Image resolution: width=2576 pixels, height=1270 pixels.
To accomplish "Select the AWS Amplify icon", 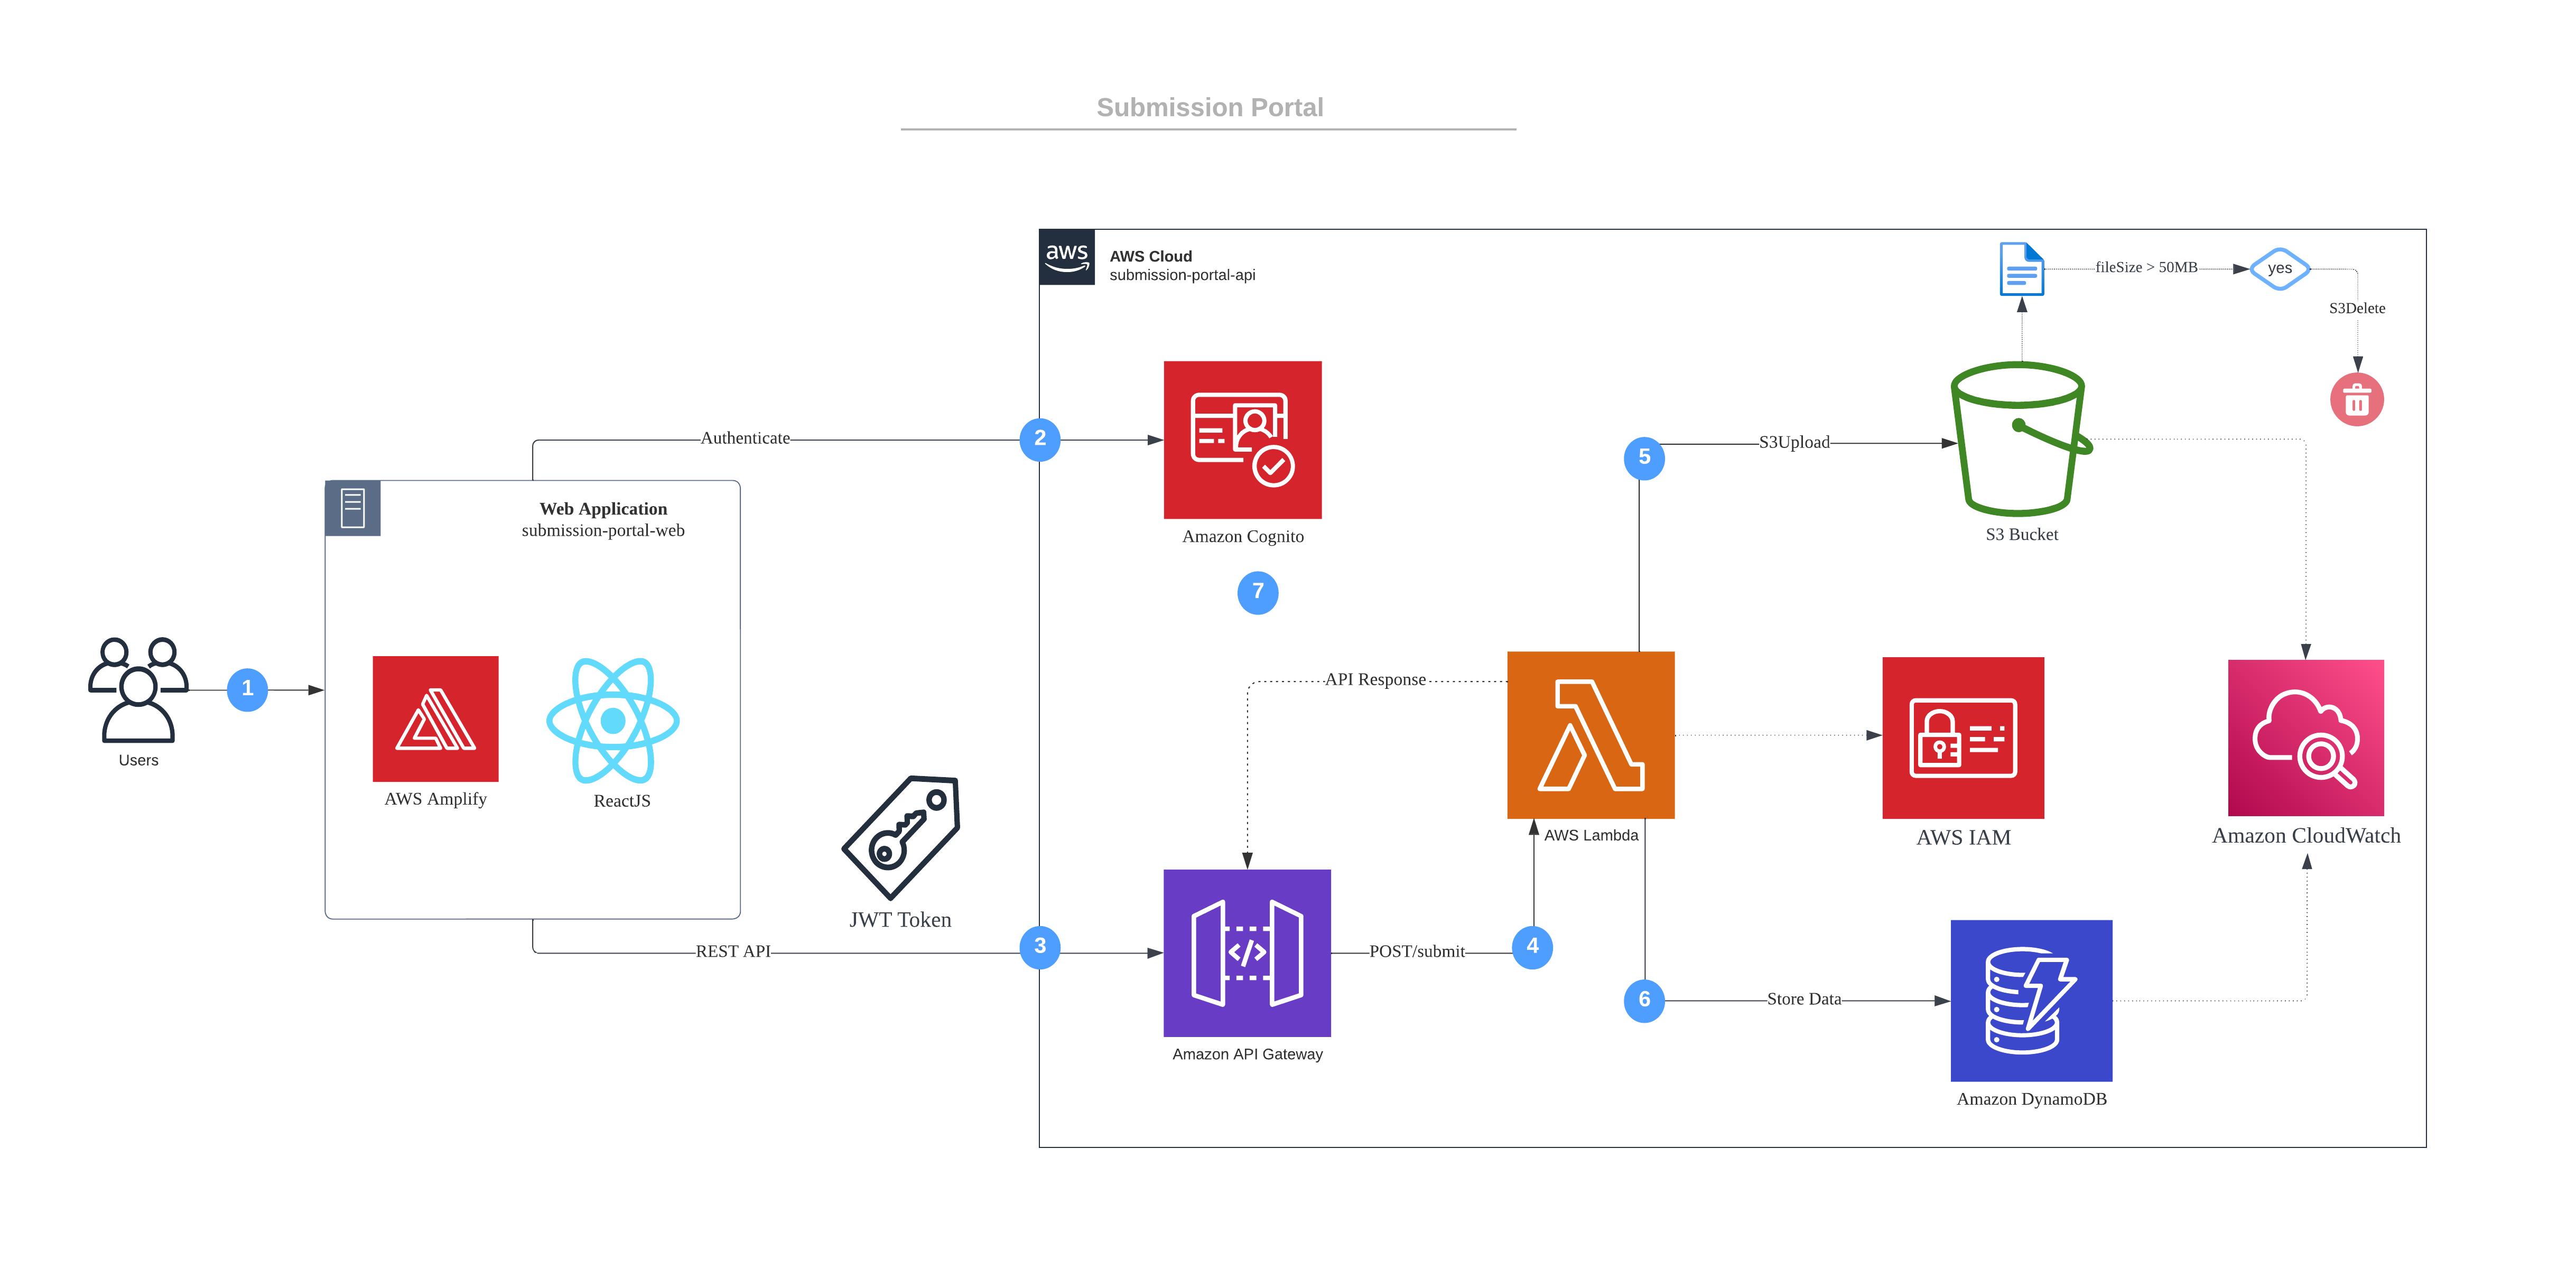I will tap(435, 718).
